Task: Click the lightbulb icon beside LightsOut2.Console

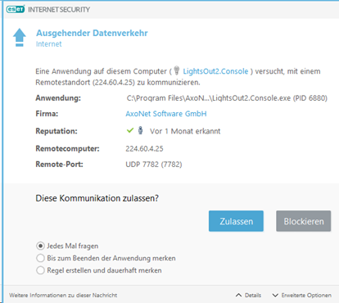Action: point(177,70)
